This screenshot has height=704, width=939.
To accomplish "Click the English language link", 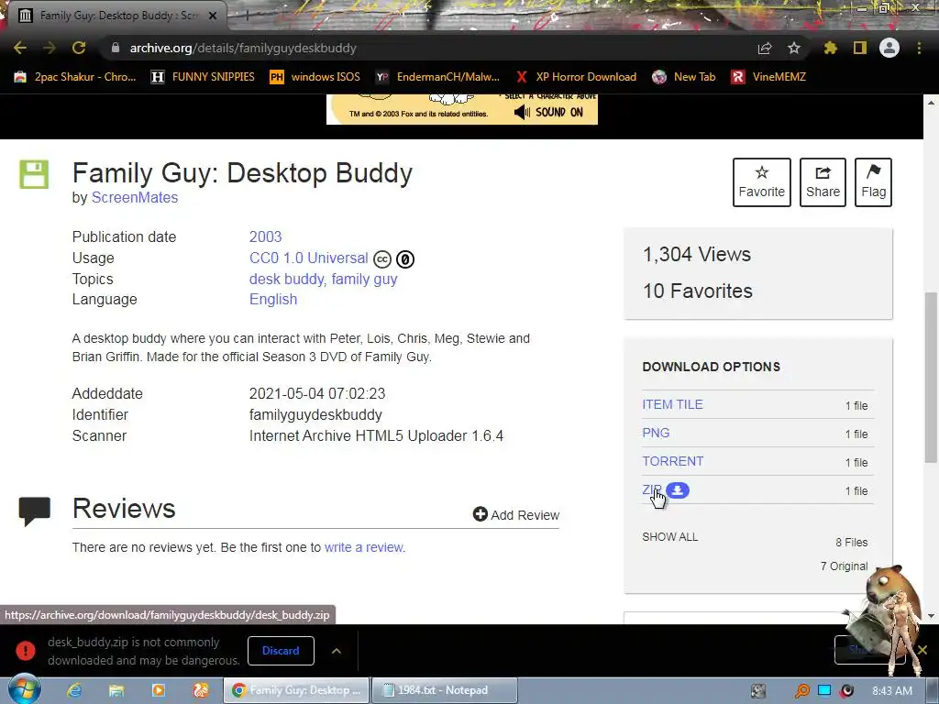I will point(273,300).
